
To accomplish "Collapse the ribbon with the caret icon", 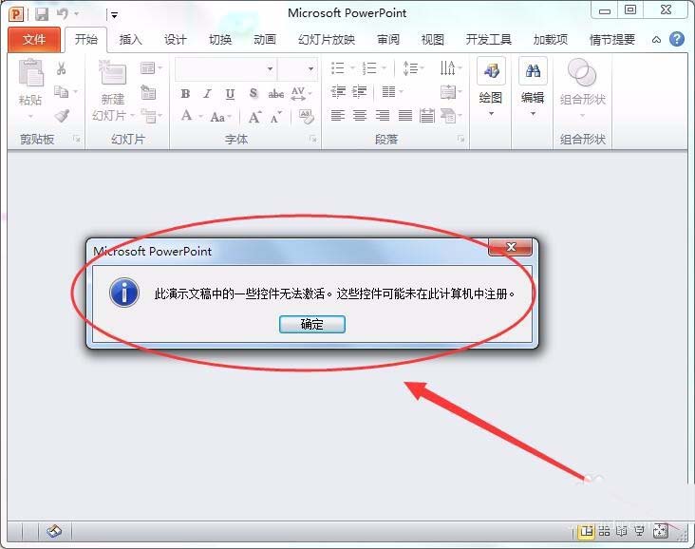I will 656,40.
